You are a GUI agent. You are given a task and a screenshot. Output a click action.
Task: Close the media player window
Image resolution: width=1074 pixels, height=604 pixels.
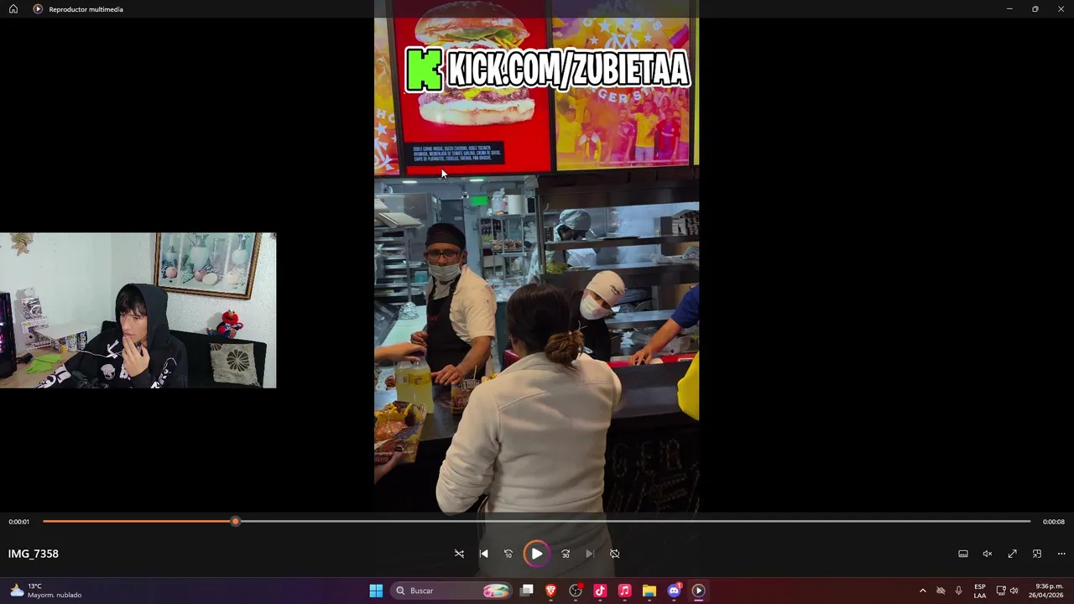1061,9
